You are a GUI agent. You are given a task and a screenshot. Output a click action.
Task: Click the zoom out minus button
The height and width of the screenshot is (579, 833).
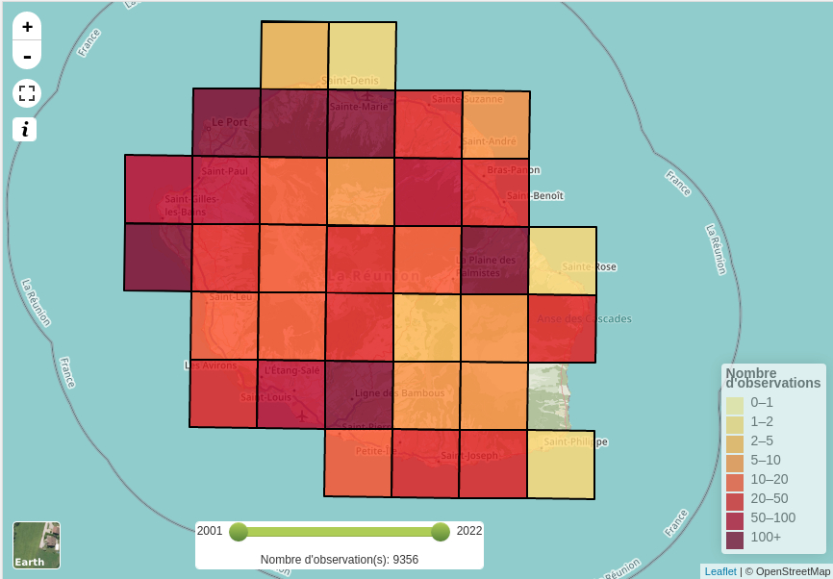coord(27,56)
